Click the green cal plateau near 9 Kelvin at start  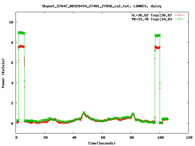pos(21,33)
